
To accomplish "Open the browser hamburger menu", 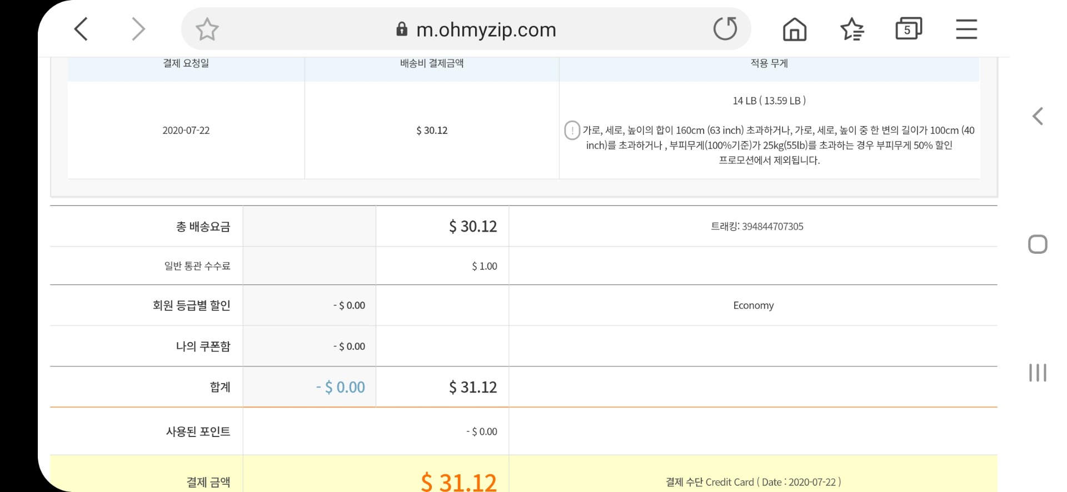I will pos(966,29).
